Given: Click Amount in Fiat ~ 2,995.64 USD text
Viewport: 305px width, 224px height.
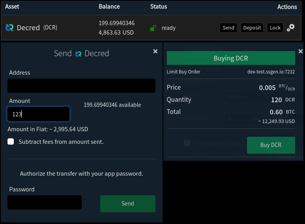Looking at the screenshot, I should click(48, 129).
